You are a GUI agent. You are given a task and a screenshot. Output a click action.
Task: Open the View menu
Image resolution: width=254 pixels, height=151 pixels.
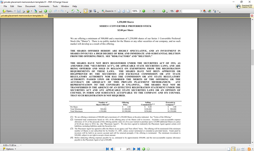tap(19, 6)
